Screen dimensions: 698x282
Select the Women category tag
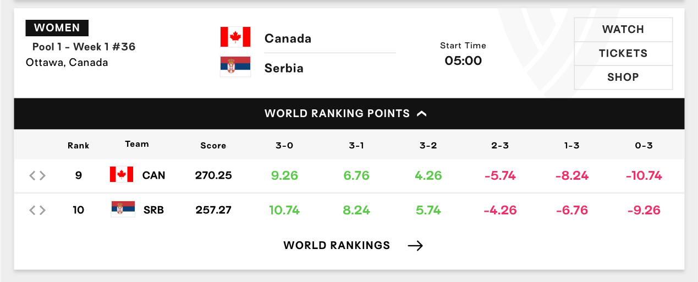[57, 27]
